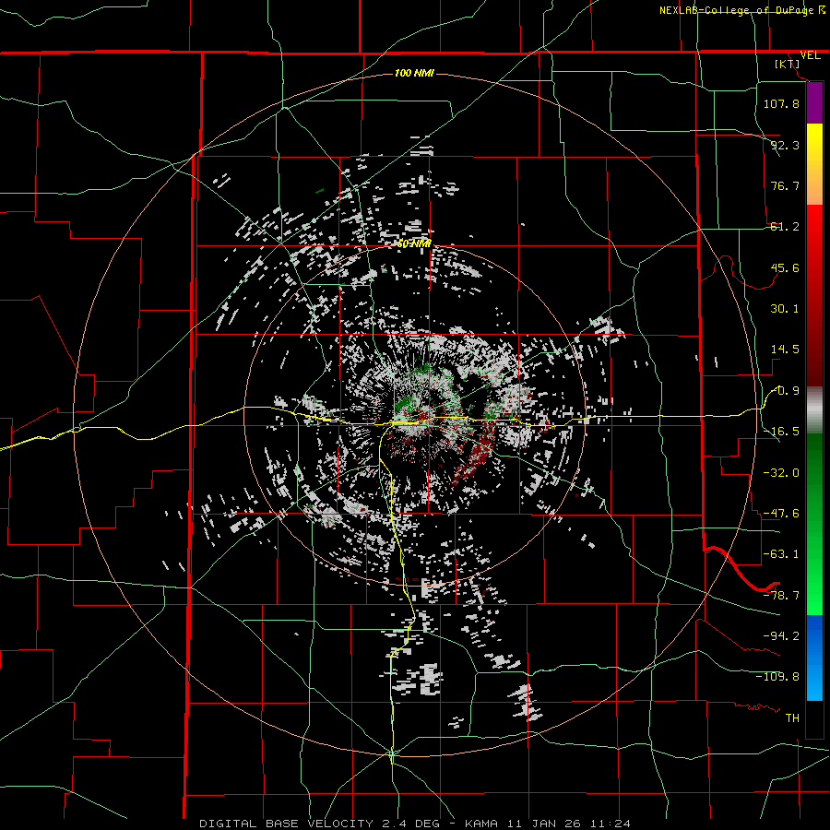Click the -16.5 velocity scale value
The width and height of the screenshot is (830, 830).
781,432
